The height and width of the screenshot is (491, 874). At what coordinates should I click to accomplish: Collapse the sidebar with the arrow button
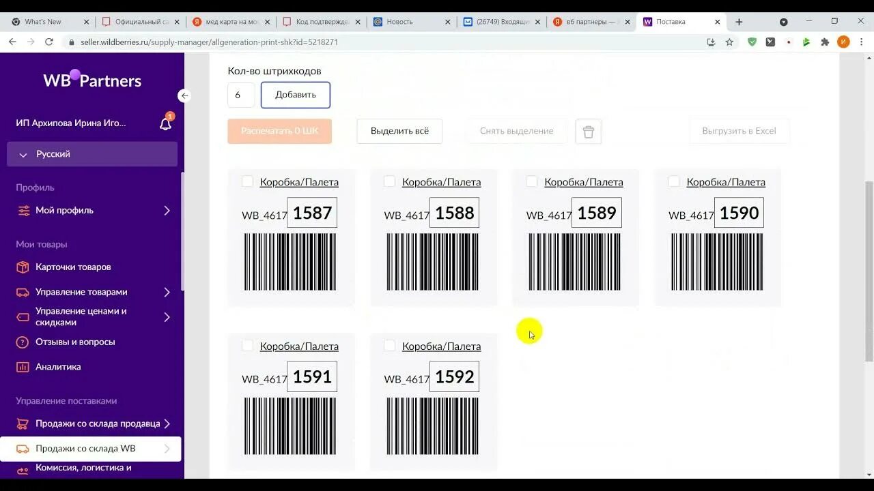(184, 95)
